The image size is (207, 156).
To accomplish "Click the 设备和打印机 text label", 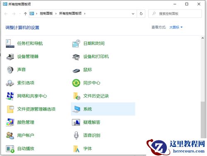I will [x=96, y=57].
